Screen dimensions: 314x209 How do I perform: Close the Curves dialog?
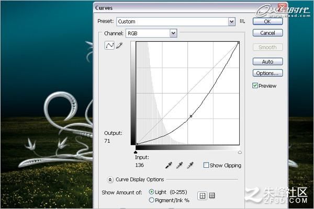point(283,7)
